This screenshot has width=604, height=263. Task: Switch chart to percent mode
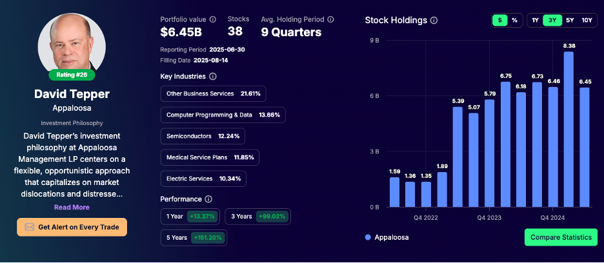(515, 21)
